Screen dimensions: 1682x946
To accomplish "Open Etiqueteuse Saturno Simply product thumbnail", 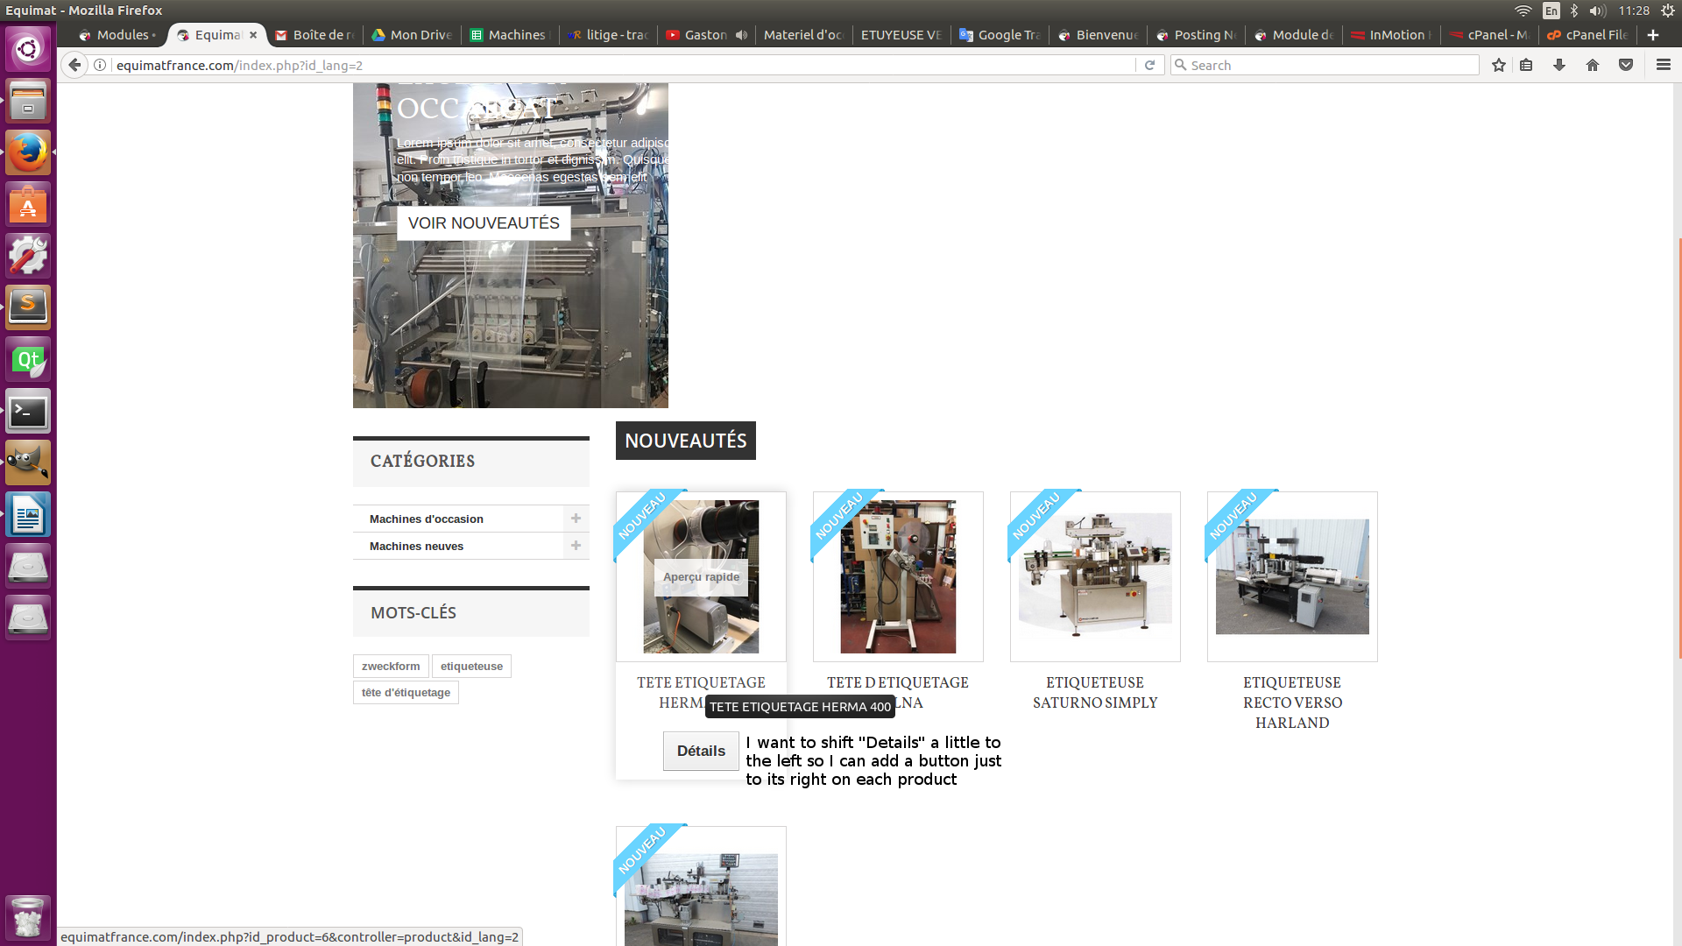I will pos(1095,575).
